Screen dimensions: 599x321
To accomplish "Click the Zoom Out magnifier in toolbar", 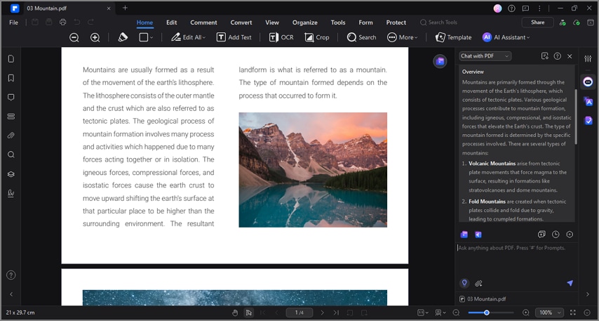I will [74, 37].
